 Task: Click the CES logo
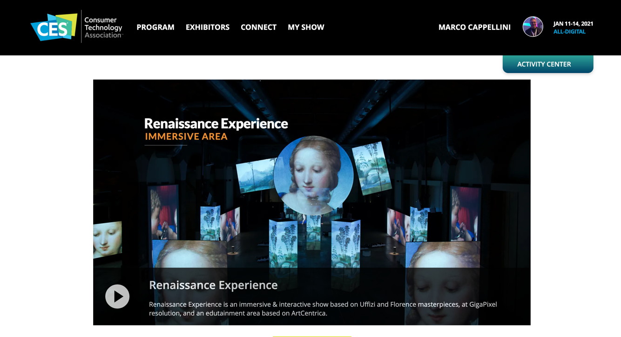click(x=54, y=27)
